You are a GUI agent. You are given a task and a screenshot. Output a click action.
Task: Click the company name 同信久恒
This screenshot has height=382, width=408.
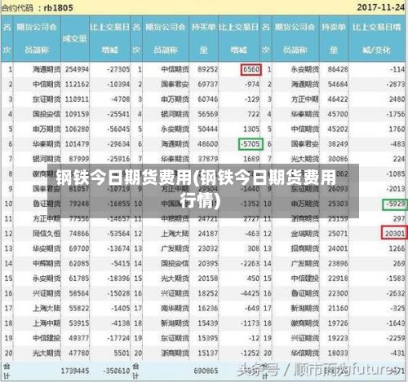click(47, 234)
